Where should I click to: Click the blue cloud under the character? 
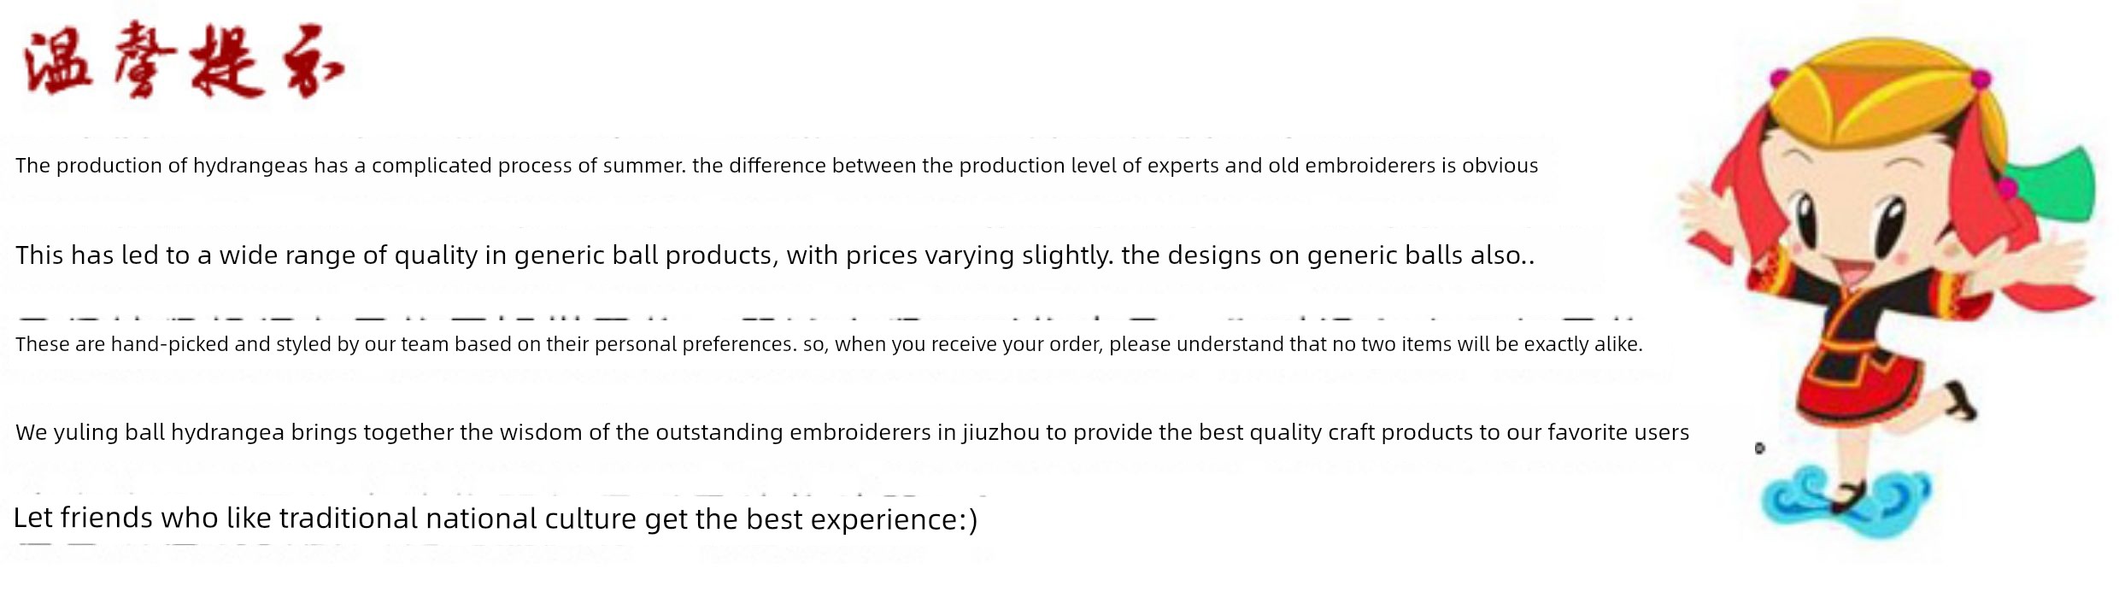click(1846, 498)
